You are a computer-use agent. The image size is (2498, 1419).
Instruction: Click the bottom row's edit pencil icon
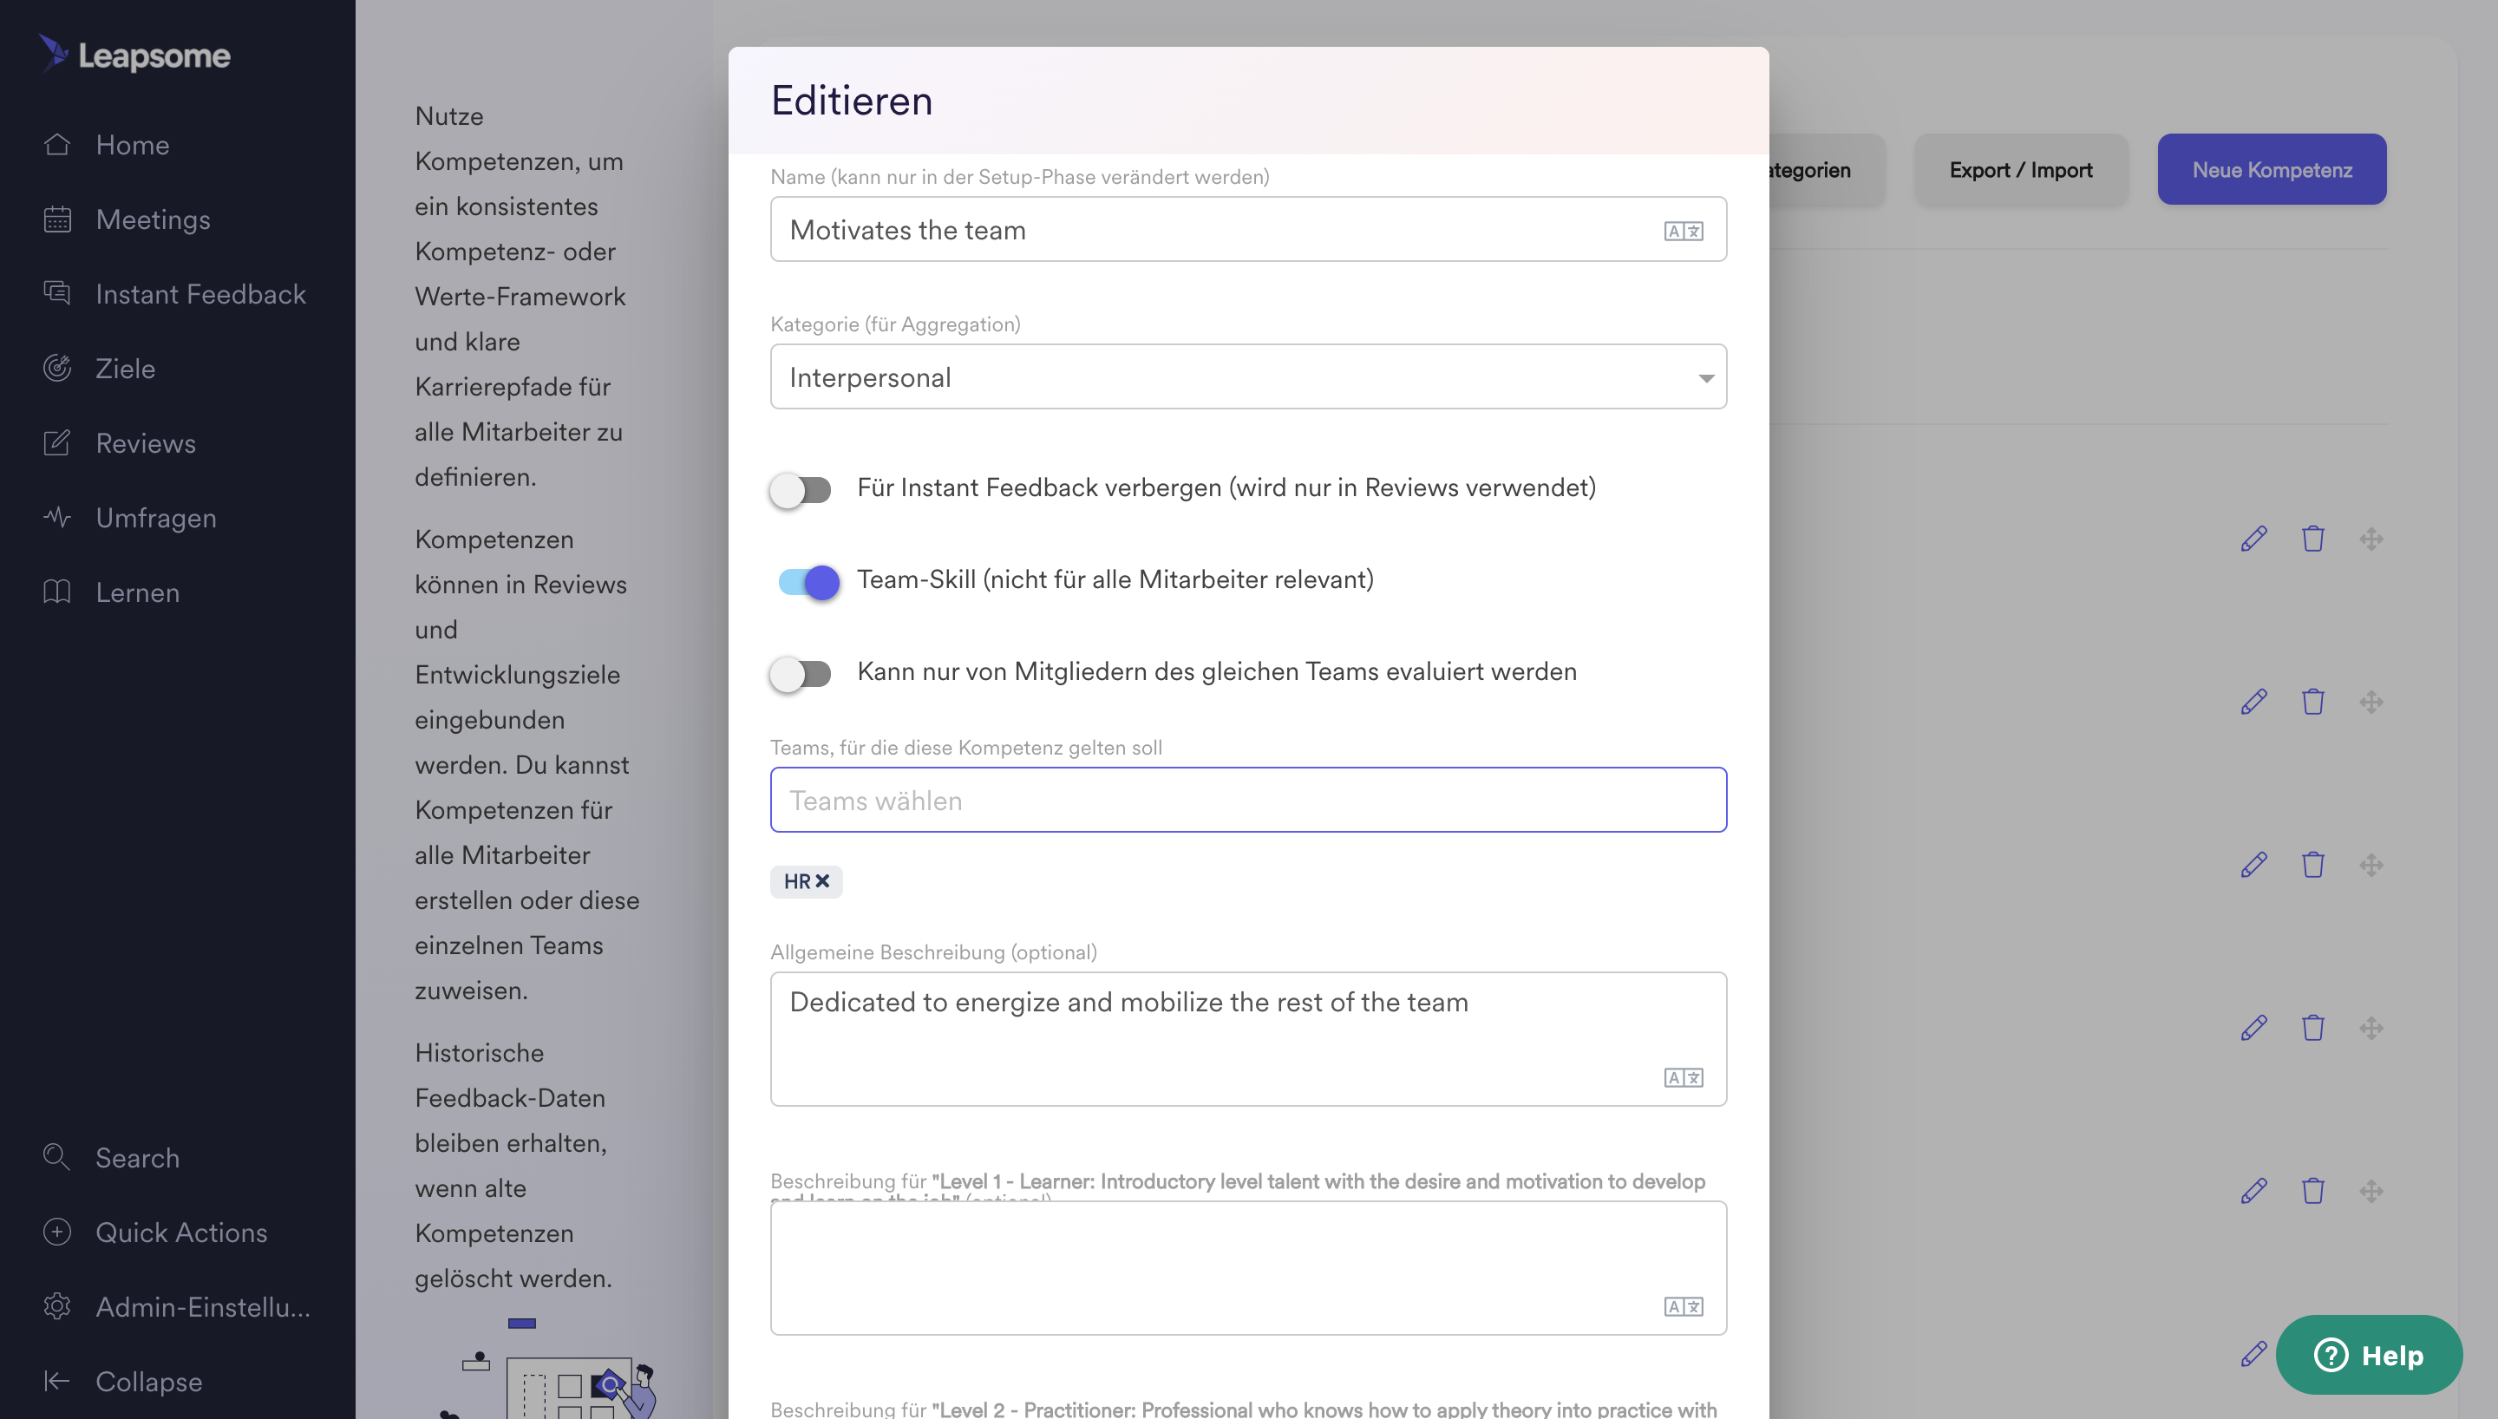[2253, 1353]
